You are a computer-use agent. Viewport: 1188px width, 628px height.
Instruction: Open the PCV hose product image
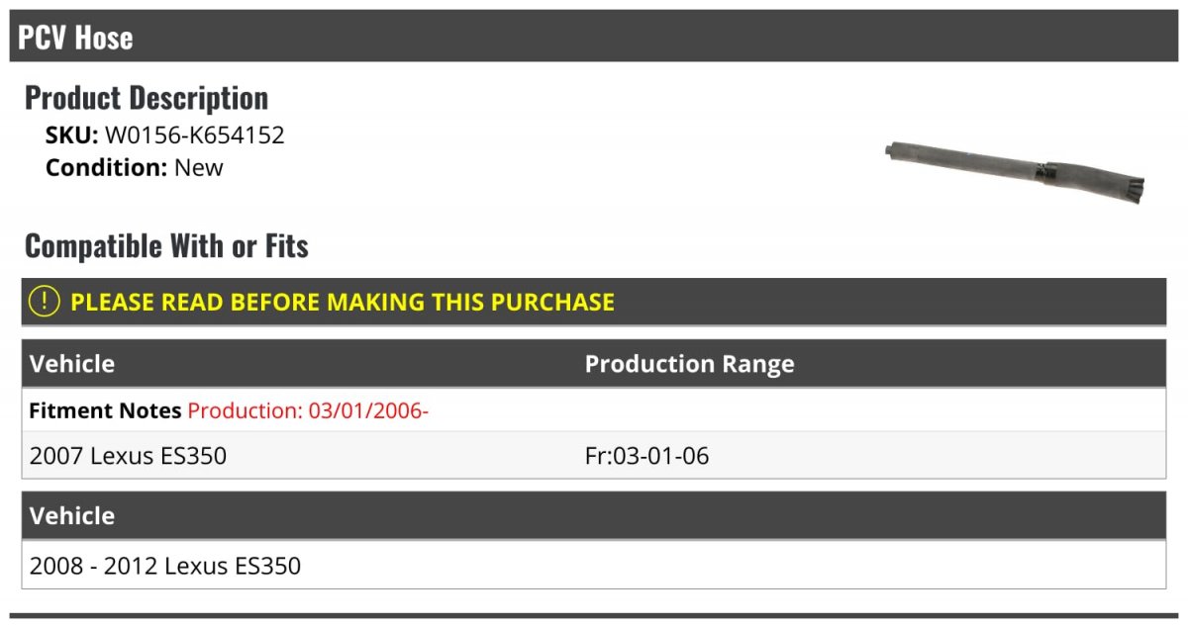[x=1014, y=171]
